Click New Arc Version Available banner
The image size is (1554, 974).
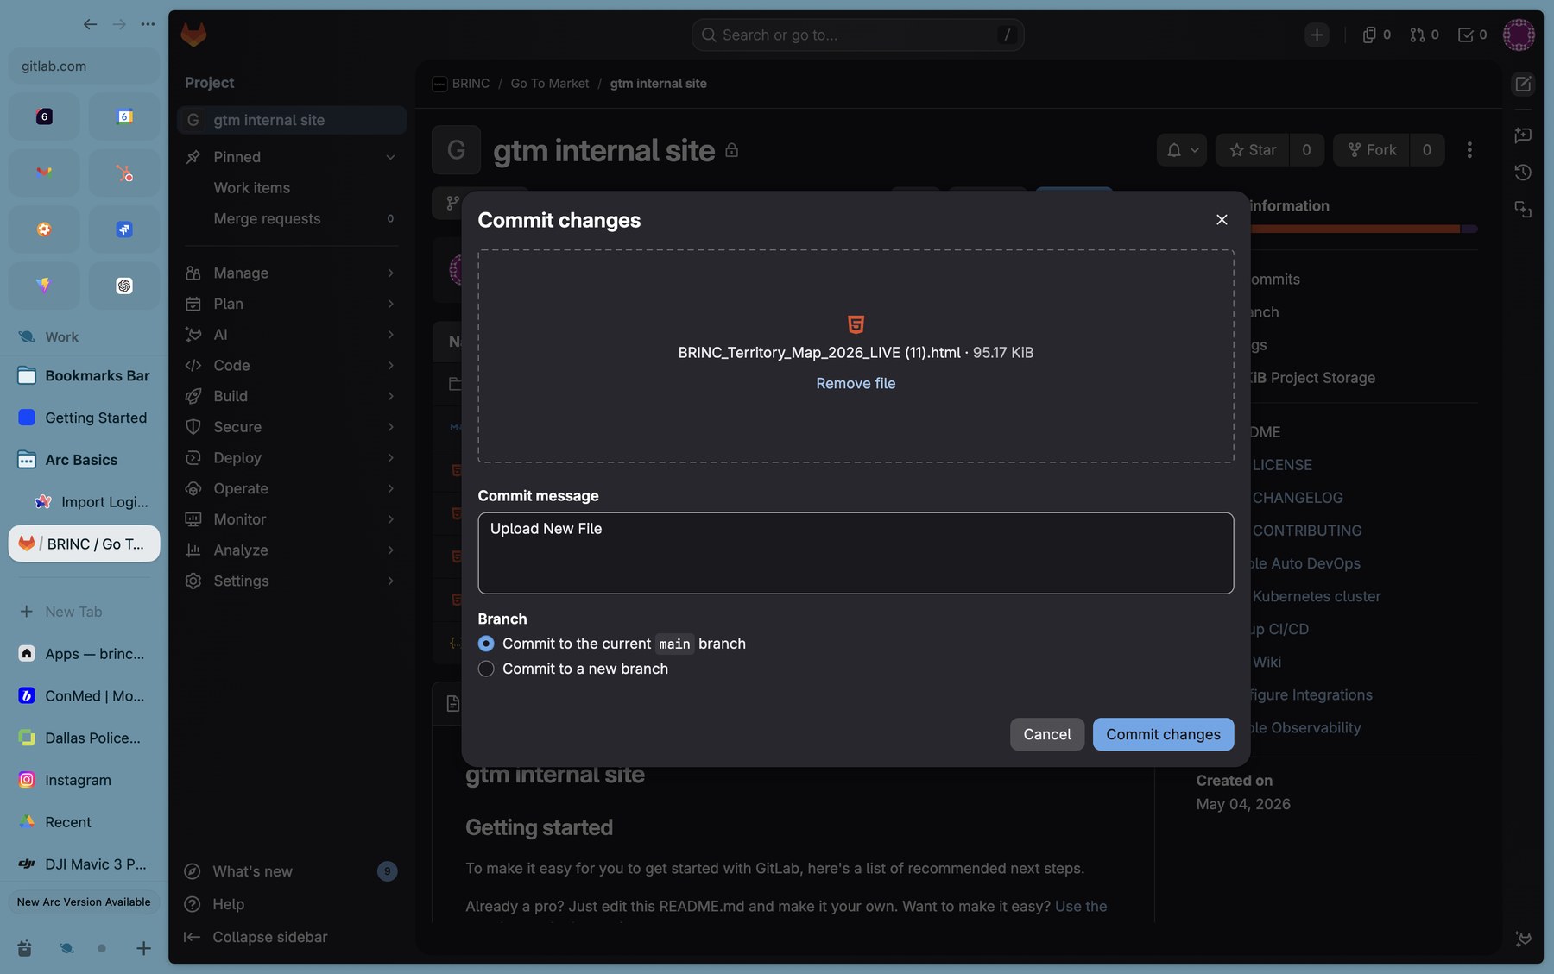[84, 902]
